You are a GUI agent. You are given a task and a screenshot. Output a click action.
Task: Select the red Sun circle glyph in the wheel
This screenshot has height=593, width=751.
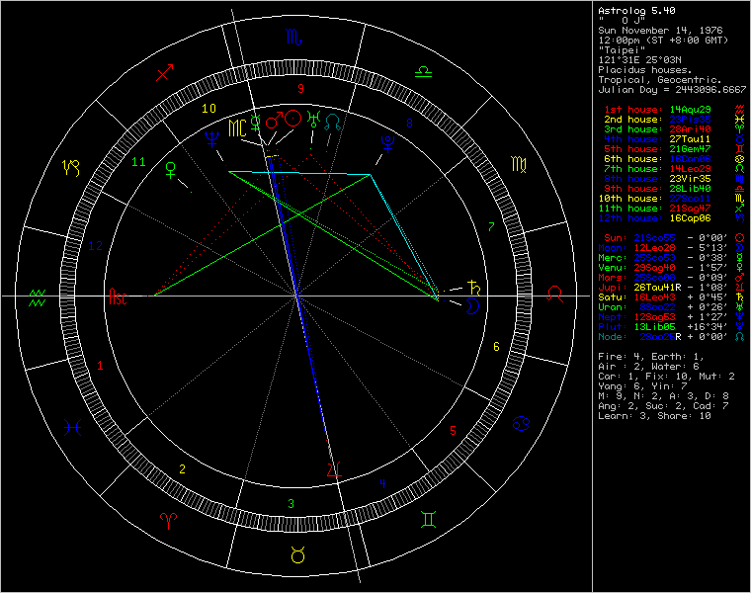click(292, 118)
